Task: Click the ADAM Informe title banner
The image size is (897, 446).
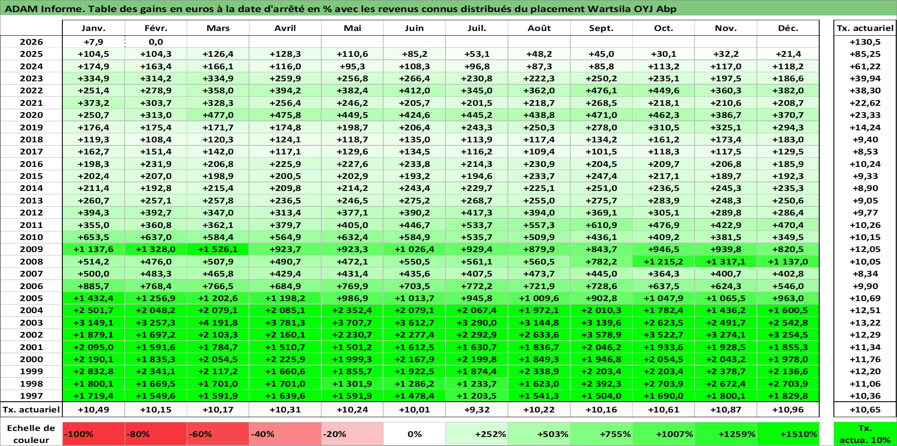Action: 448,9
